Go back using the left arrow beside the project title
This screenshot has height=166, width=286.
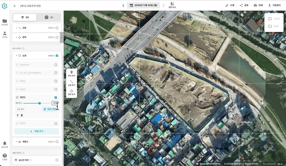pos(15,6)
